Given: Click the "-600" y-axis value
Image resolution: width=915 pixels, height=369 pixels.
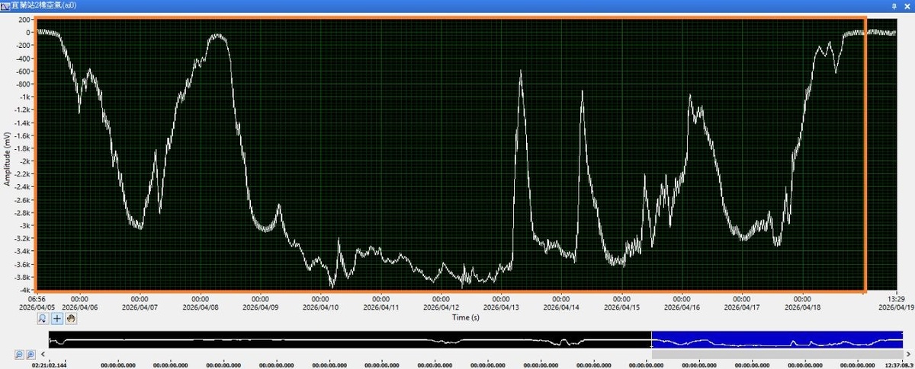Looking at the screenshot, I should tap(23, 72).
